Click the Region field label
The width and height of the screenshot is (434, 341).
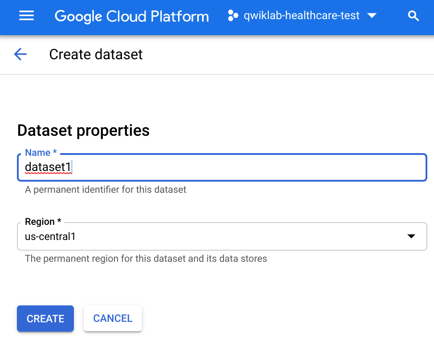[43, 222]
